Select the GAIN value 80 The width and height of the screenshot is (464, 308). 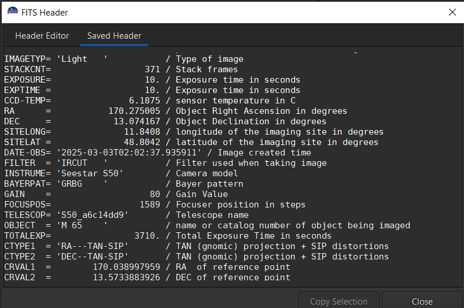click(x=155, y=194)
